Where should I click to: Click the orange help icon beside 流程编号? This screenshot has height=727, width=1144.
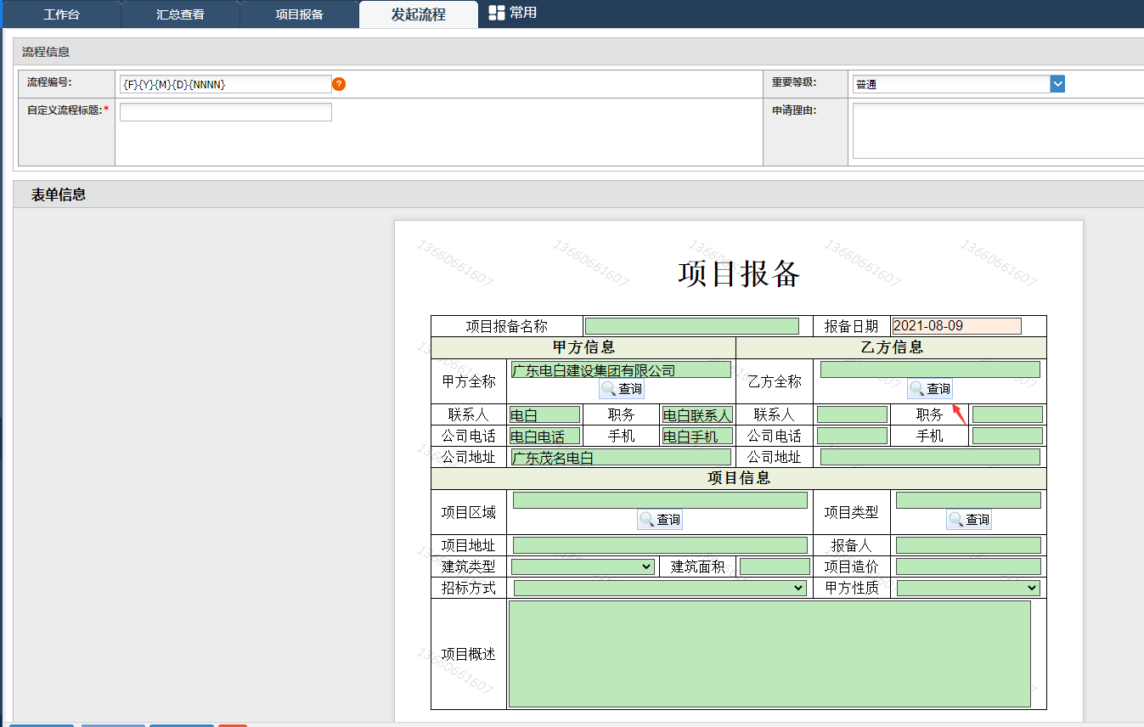[x=339, y=84]
